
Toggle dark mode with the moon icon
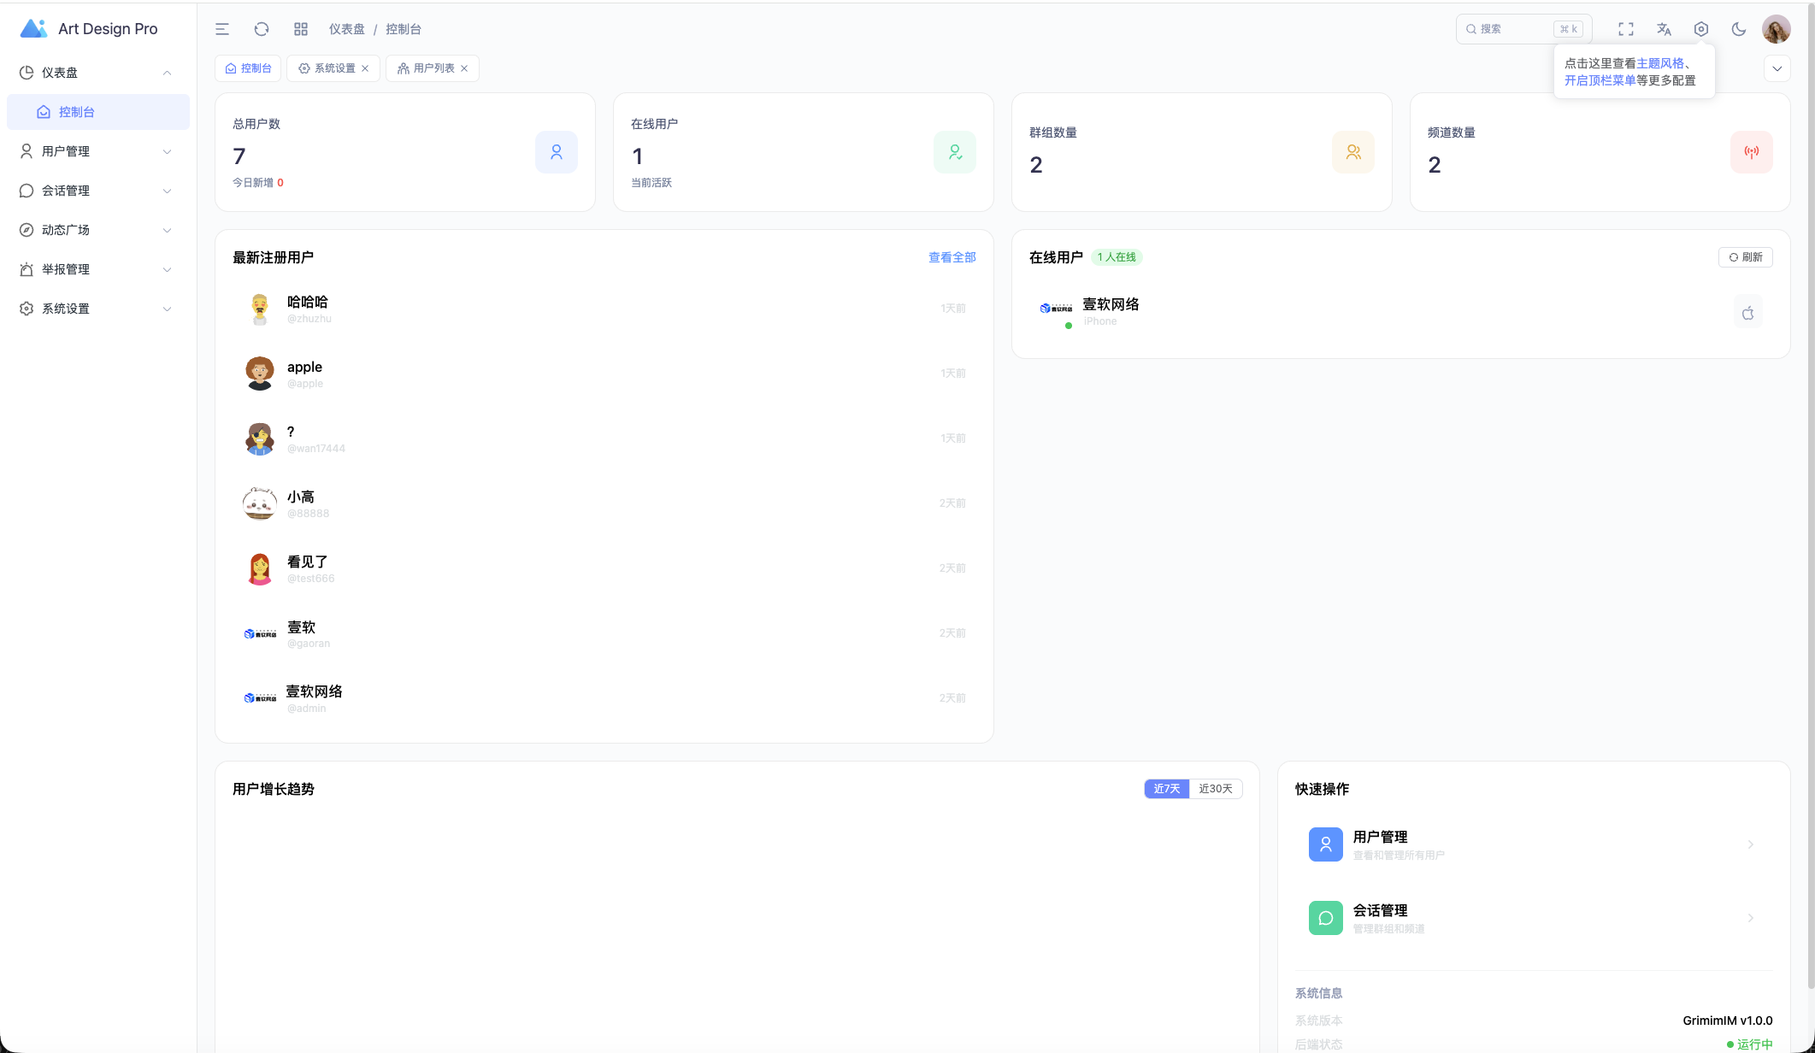click(x=1738, y=28)
